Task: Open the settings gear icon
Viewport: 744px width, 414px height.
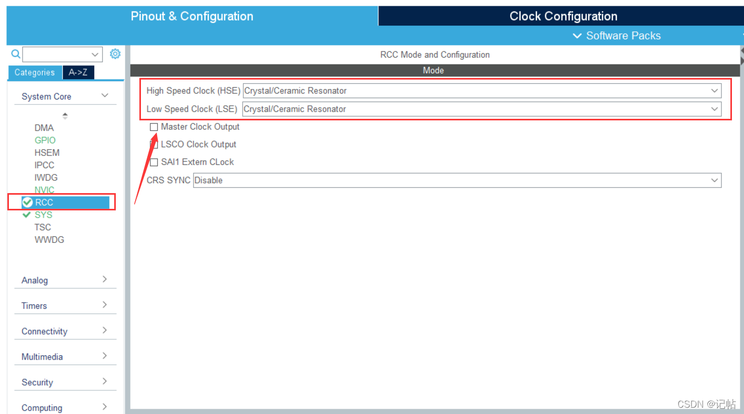Action: click(115, 54)
